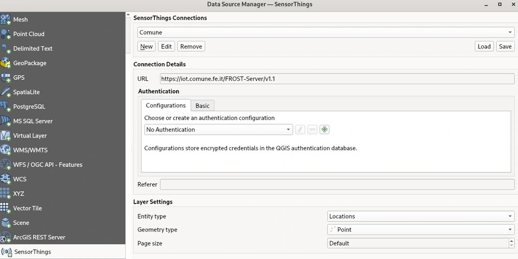Open the Delimited Text source icon

(6, 49)
